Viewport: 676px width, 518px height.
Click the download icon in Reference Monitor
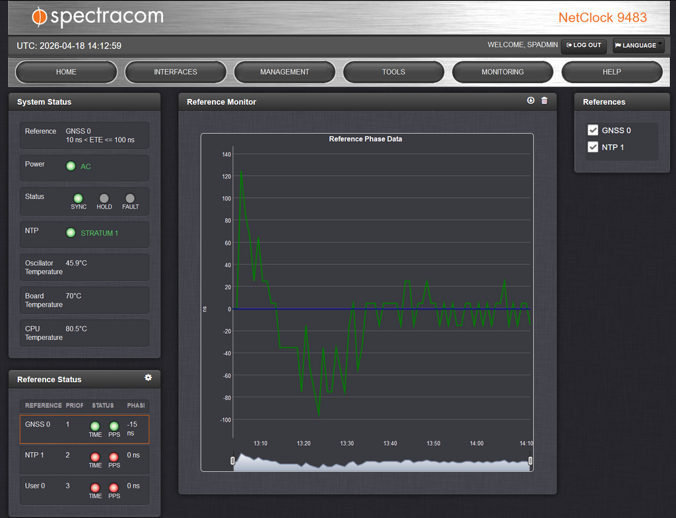(x=531, y=101)
